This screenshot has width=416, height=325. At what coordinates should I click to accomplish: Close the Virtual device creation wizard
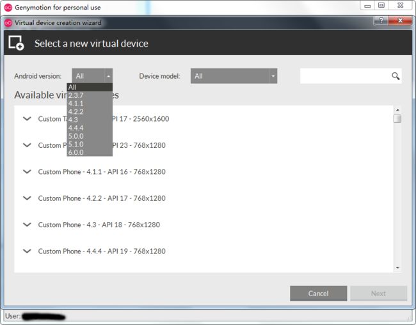tap(400, 20)
